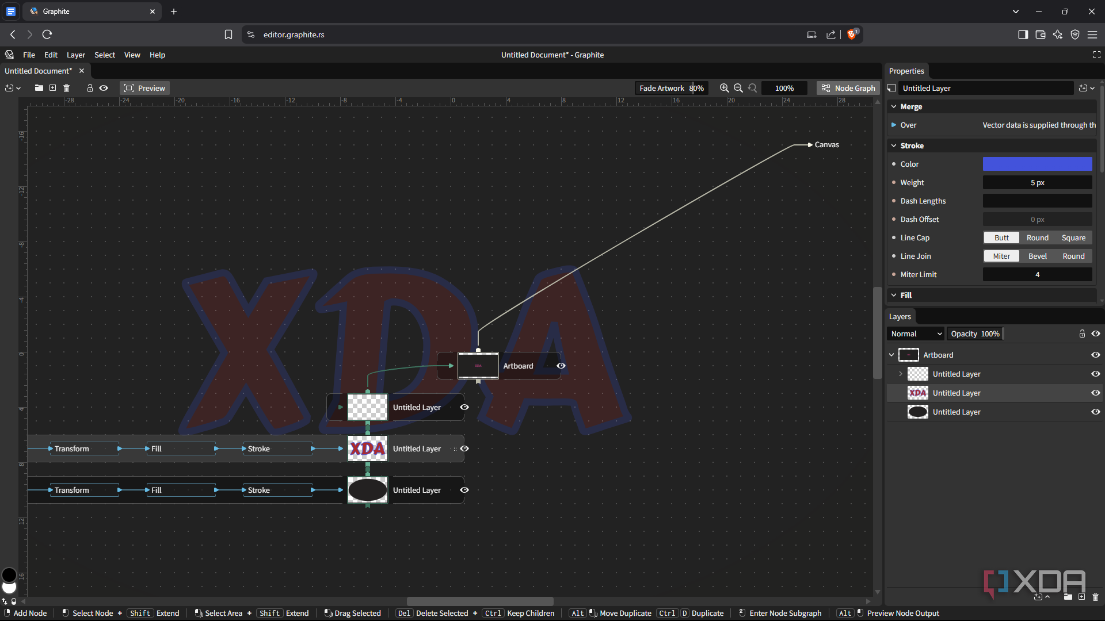The height and width of the screenshot is (621, 1105).
Task: Click the trash icon above the canvas
Action: pos(67,88)
